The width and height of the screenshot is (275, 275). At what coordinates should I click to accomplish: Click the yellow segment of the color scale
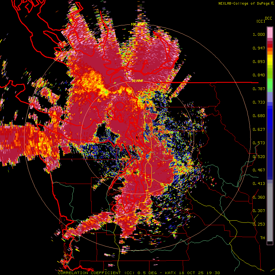tap(270, 61)
